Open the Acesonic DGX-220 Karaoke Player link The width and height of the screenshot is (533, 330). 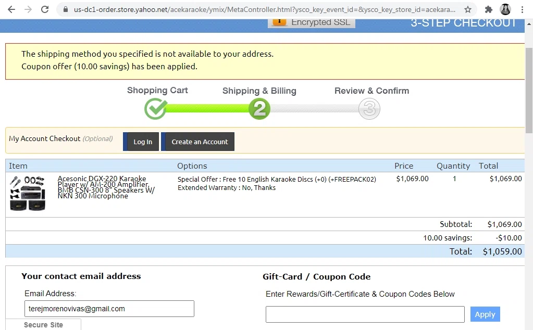[106, 187]
